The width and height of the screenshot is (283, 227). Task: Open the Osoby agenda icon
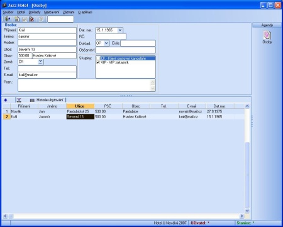(x=267, y=37)
